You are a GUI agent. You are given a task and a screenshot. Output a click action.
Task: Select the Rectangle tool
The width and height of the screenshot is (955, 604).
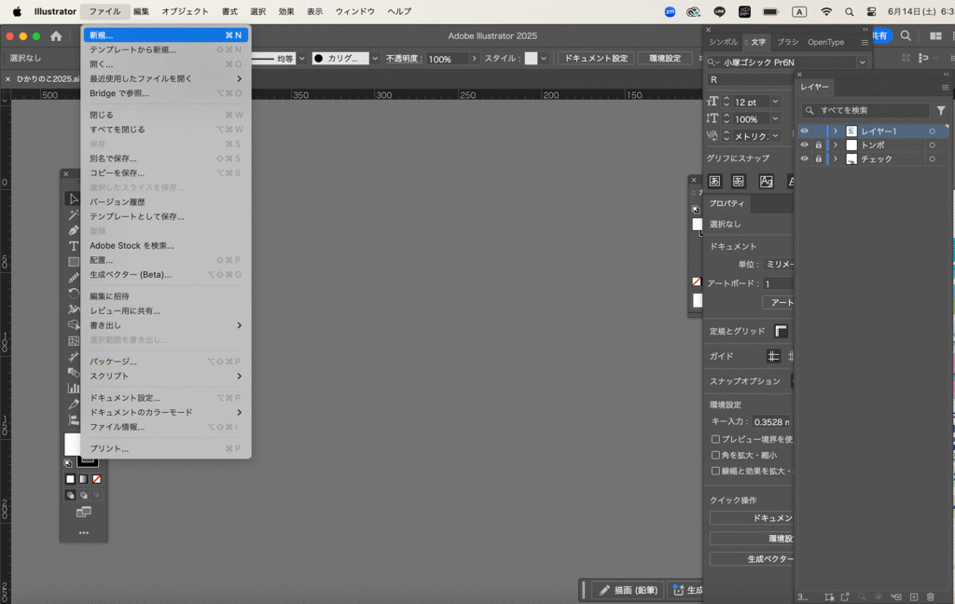[74, 262]
